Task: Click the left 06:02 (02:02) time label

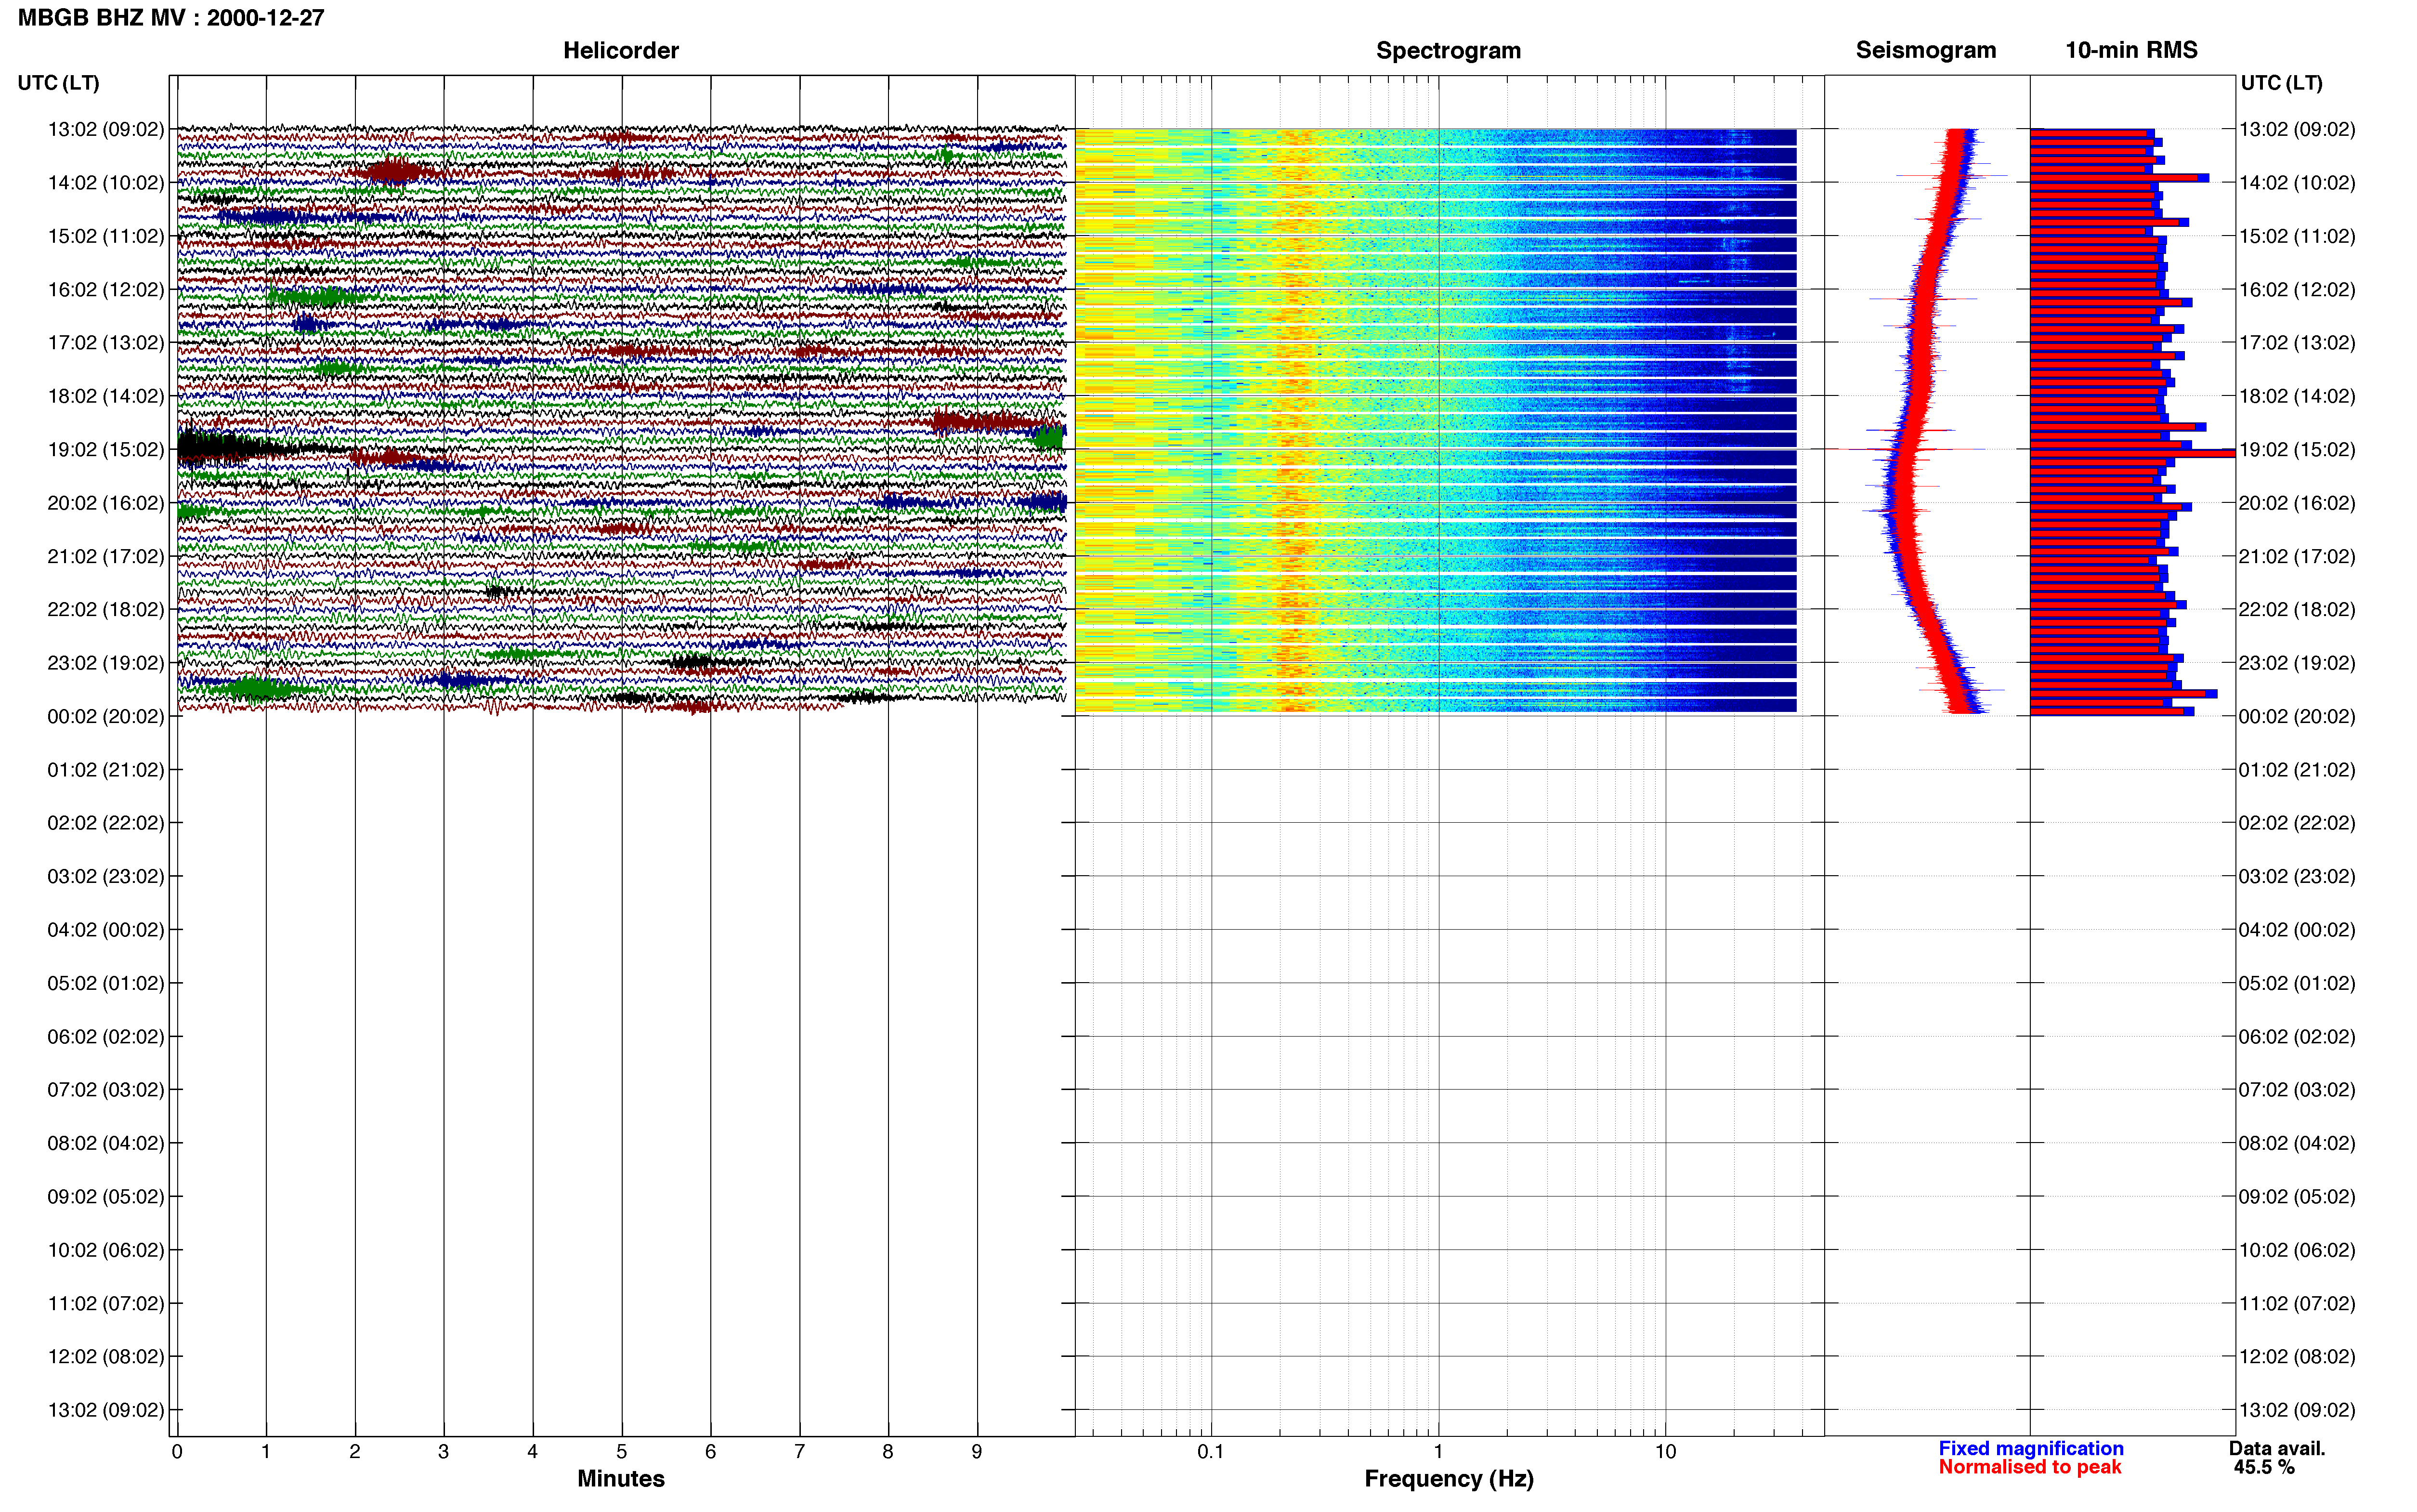Action: click(106, 1036)
